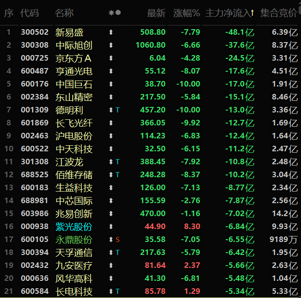Click auction value 9189万
Image resolution: width=301 pixels, height=298 pixels.
click(x=283, y=240)
